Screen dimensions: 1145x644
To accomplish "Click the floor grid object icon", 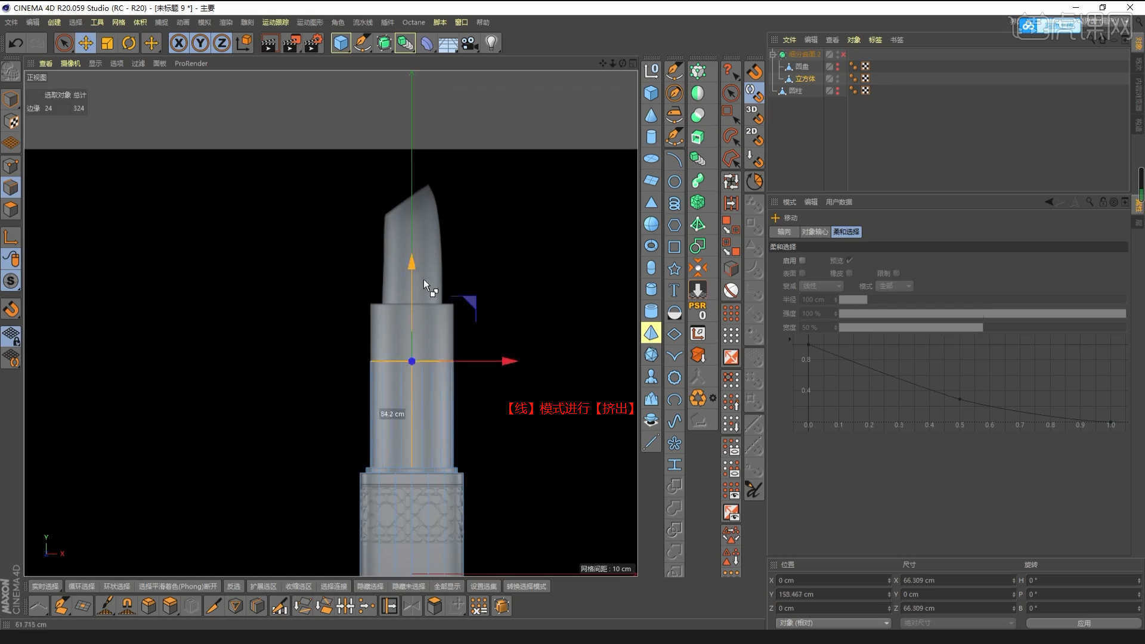I will click(448, 43).
